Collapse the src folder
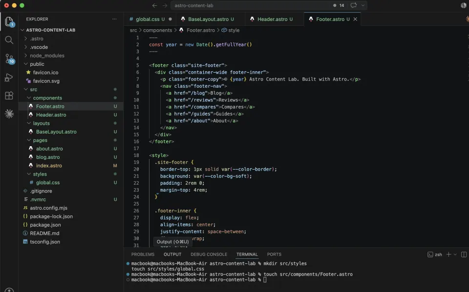This screenshot has height=292, width=469. coord(26,89)
